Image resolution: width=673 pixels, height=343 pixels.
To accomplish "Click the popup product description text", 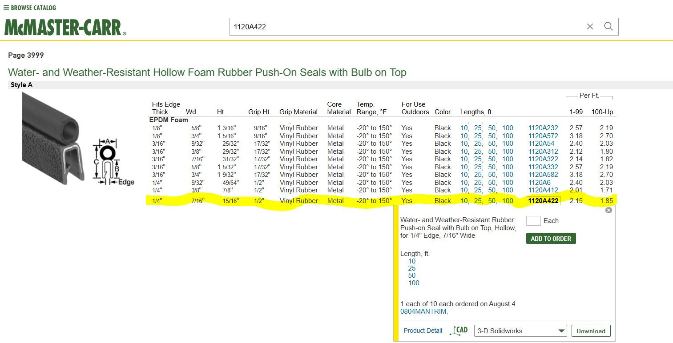I will tap(458, 227).
